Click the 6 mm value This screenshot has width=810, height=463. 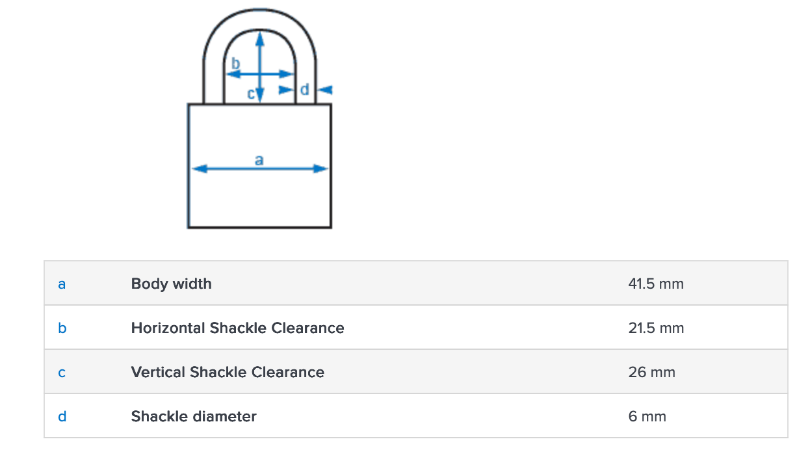[647, 416]
